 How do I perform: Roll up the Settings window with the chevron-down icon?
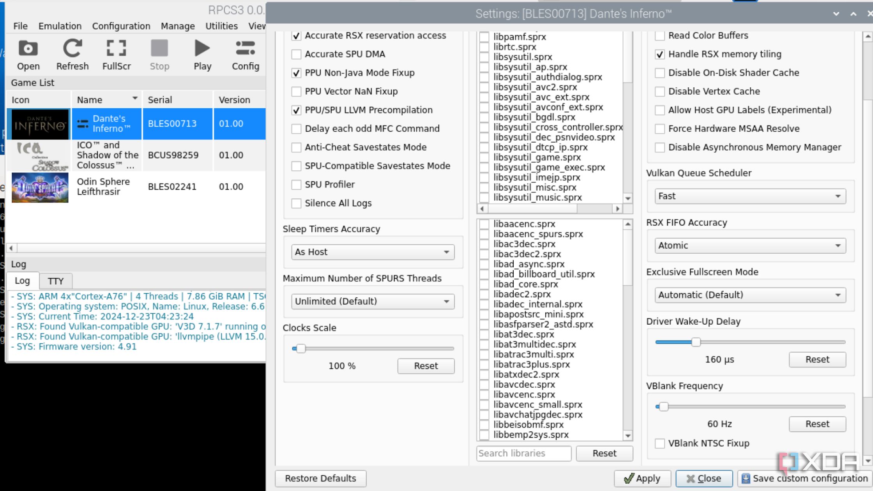click(836, 14)
